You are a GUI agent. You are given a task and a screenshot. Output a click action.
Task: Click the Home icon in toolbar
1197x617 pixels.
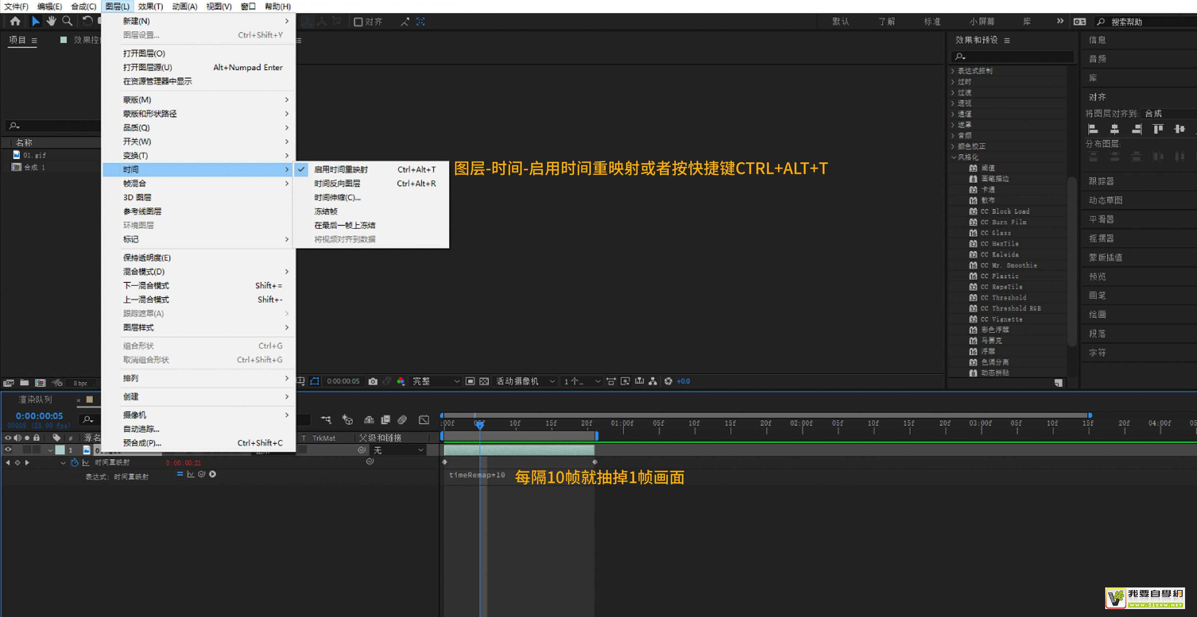(15, 22)
